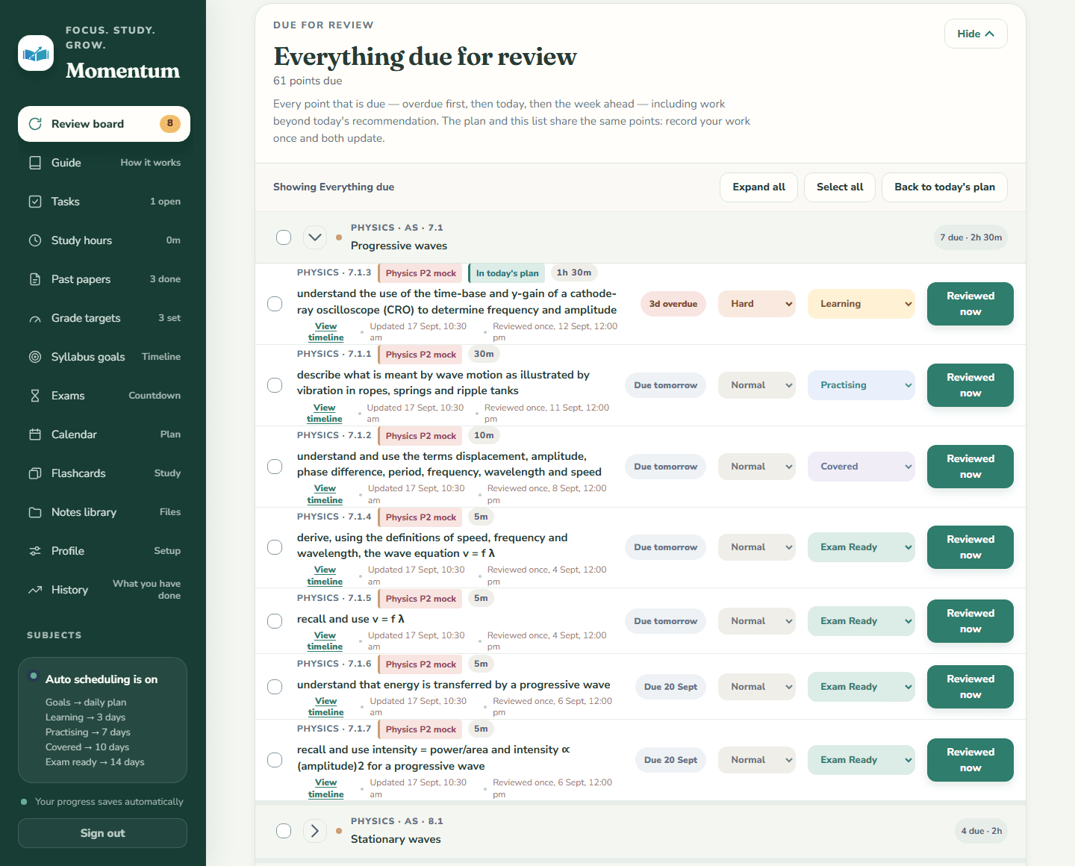Select the checkbox for the cathode-ray oscilloscope point
Viewport: 1075px width, 866px height.
tap(275, 304)
